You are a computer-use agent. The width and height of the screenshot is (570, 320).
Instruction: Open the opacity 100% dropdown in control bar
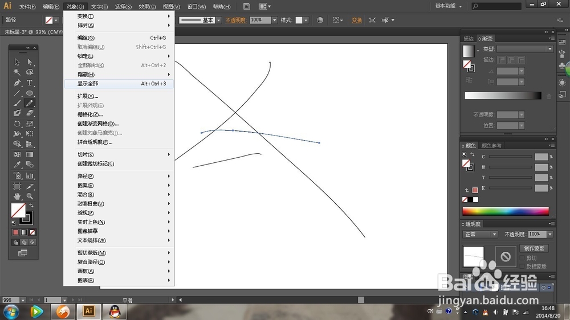(x=275, y=20)
